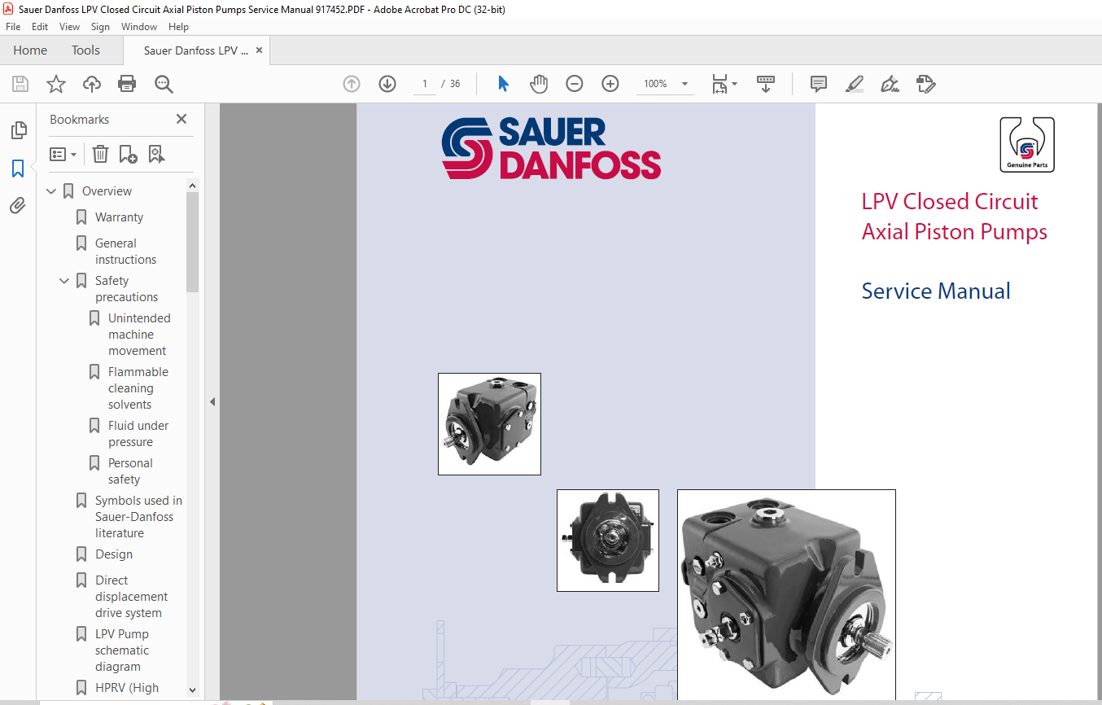
Task: Switch to the Tools tab
Action: tap(85, 50)
